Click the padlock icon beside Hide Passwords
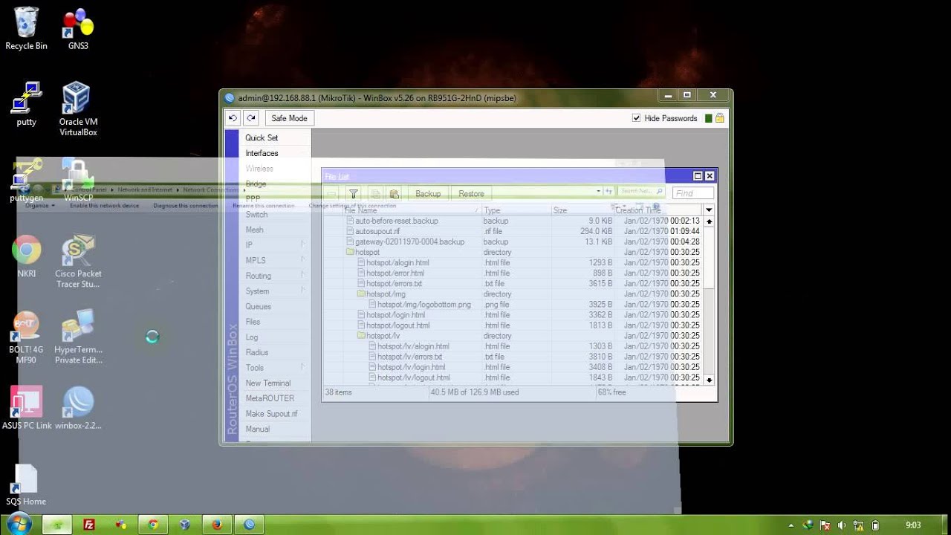This screenshot has height=535, width=951. (x=720, y=118)
